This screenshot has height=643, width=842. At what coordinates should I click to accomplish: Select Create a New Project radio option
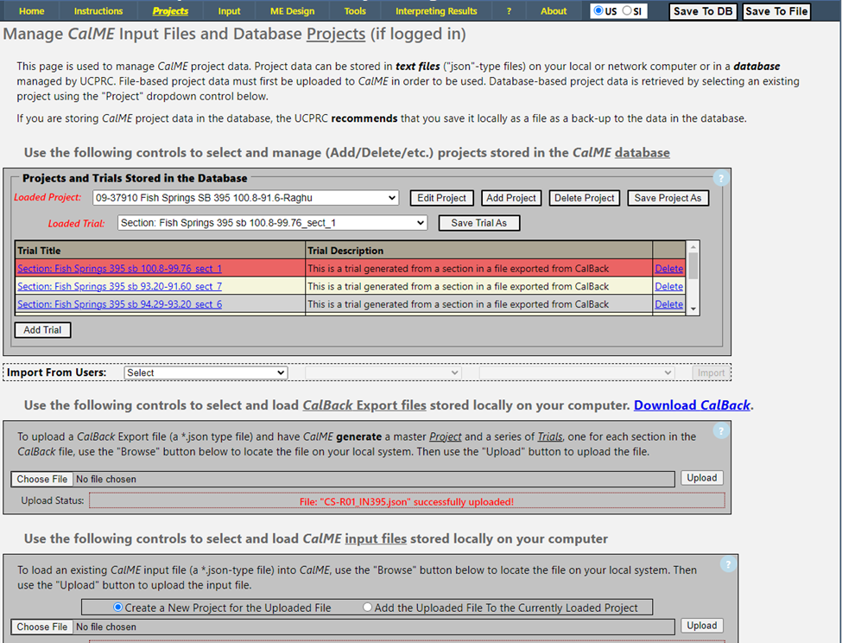coord(118,608)
